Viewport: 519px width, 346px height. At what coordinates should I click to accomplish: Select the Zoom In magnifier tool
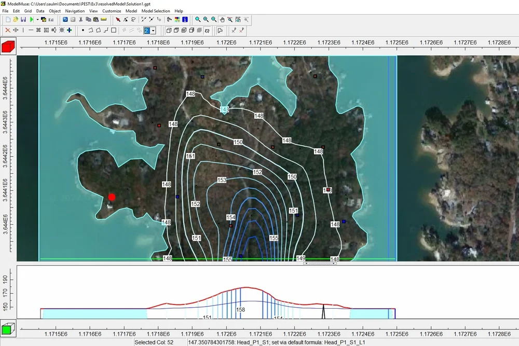(x=205, y=19)
